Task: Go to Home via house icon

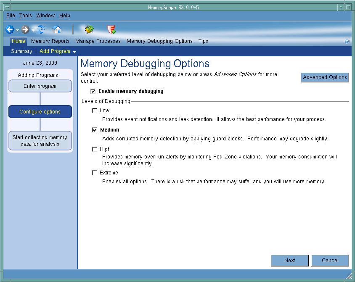Action: pos(57,29)
